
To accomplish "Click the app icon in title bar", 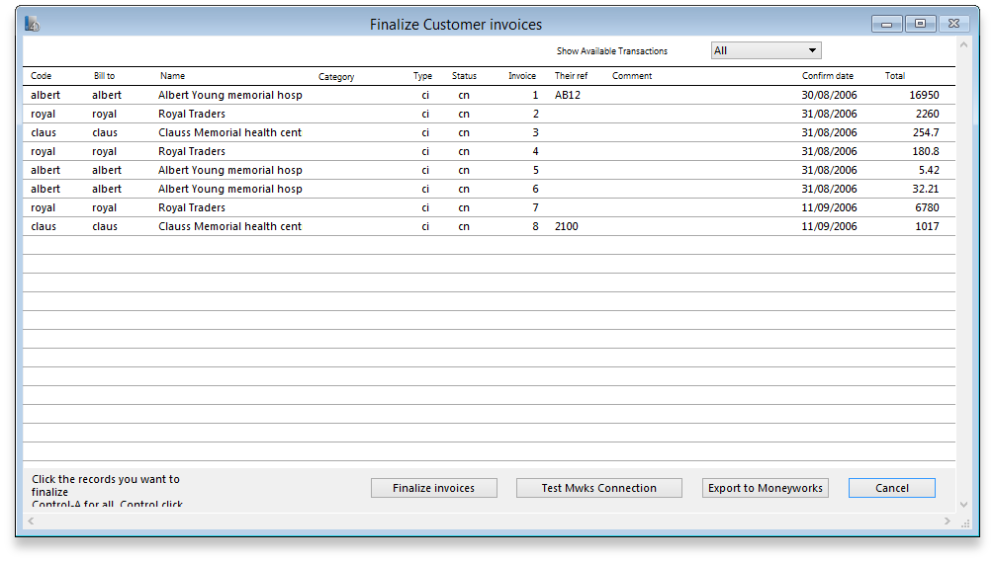I will [x=32, y=24].
